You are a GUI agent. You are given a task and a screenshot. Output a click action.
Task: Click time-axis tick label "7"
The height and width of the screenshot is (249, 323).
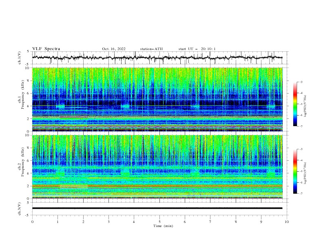(x=210, y=222)
